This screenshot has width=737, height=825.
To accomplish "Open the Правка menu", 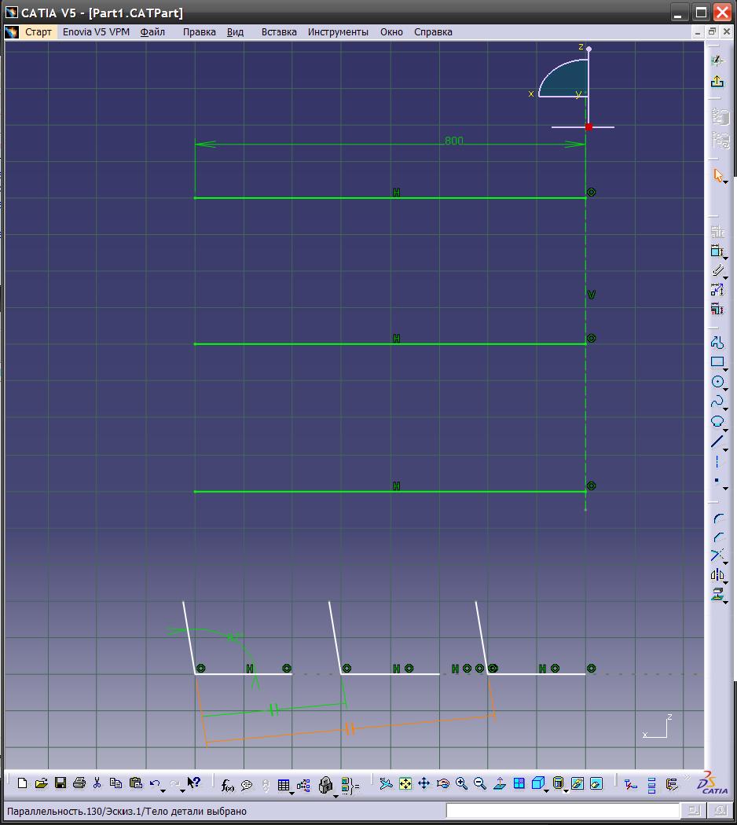I will coord(199,32).
